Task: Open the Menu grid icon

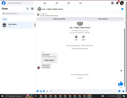Action: (x=112, y=3)
